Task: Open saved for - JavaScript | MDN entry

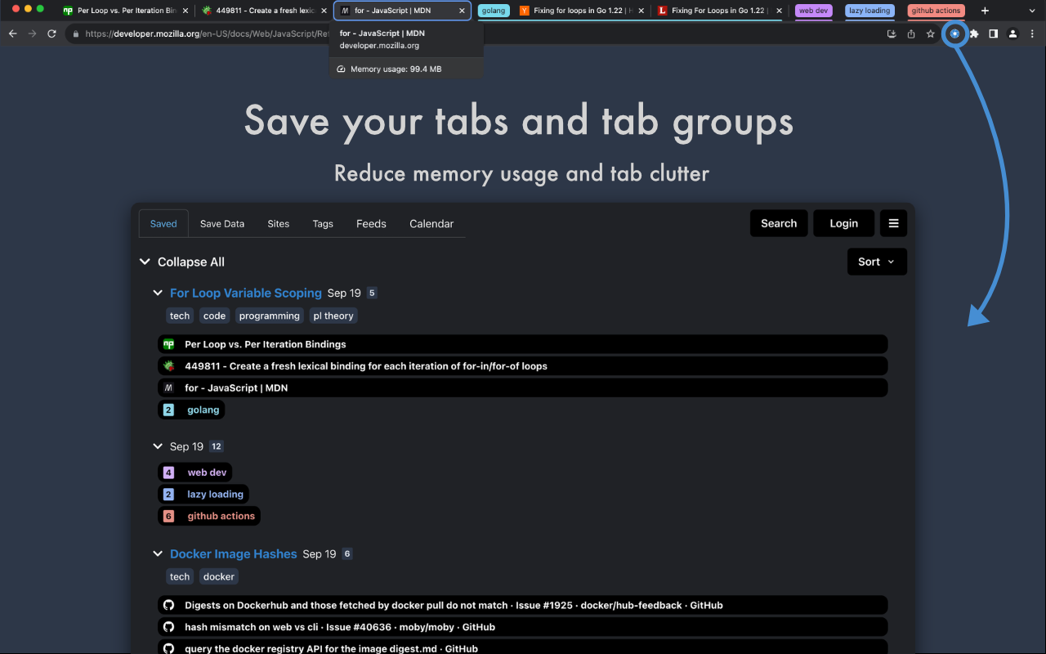Action: (522, 387)
